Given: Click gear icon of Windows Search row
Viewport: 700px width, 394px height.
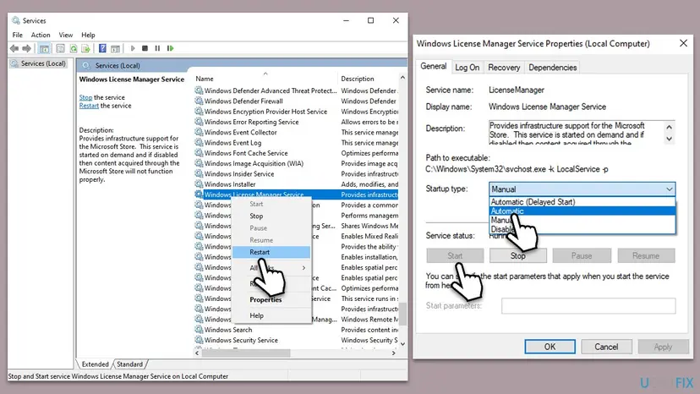Looking at the screenshot, I should pos(199,330).
